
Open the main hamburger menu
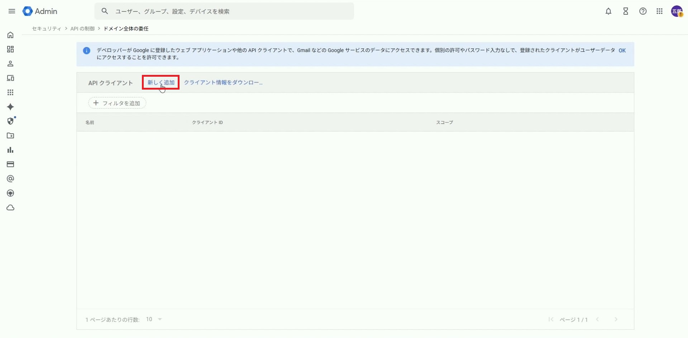coord(12,11)
